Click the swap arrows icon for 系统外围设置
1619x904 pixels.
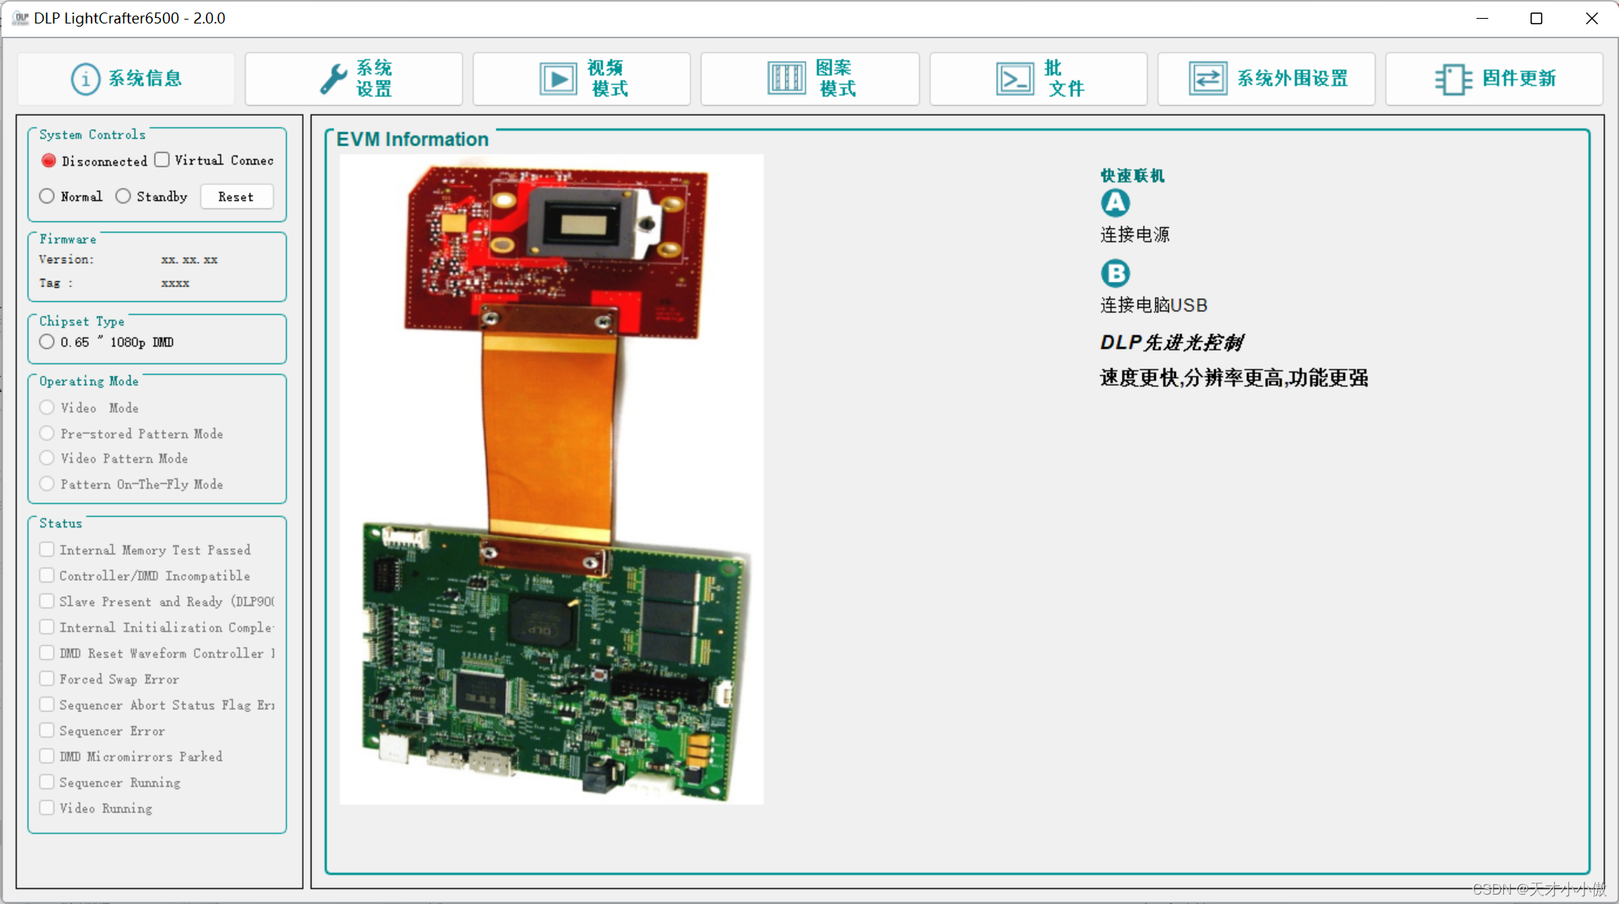coord(1207,78)
